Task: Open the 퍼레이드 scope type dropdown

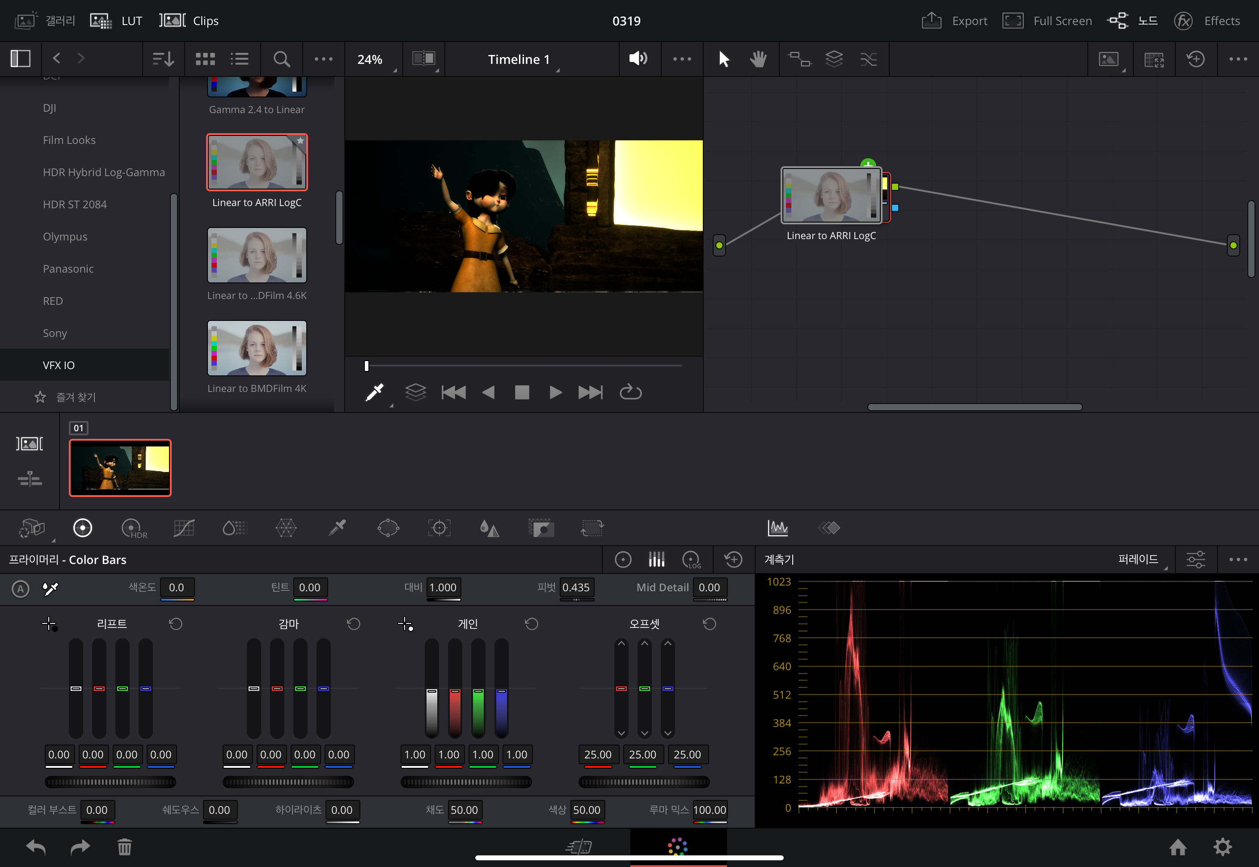Action: click(1141, 559)
